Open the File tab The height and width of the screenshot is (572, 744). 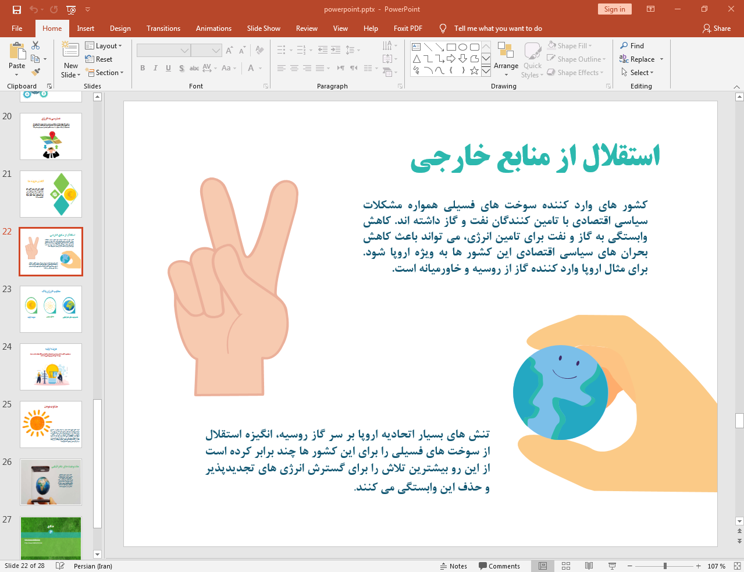(x=17, y=28)
